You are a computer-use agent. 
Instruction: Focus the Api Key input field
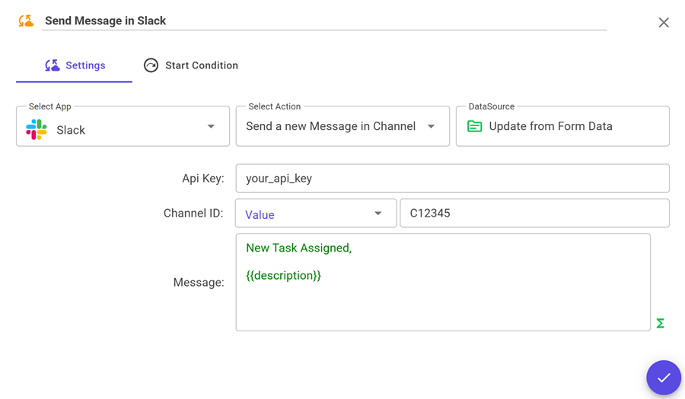click(x=452, y=179)
